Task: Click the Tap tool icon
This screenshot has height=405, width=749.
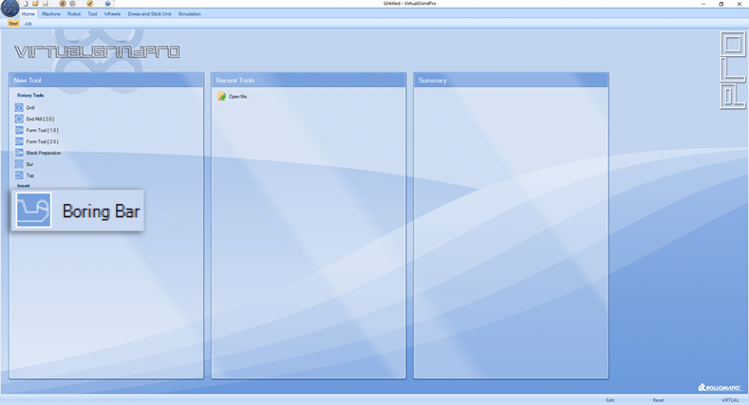Action: point(19,175)
